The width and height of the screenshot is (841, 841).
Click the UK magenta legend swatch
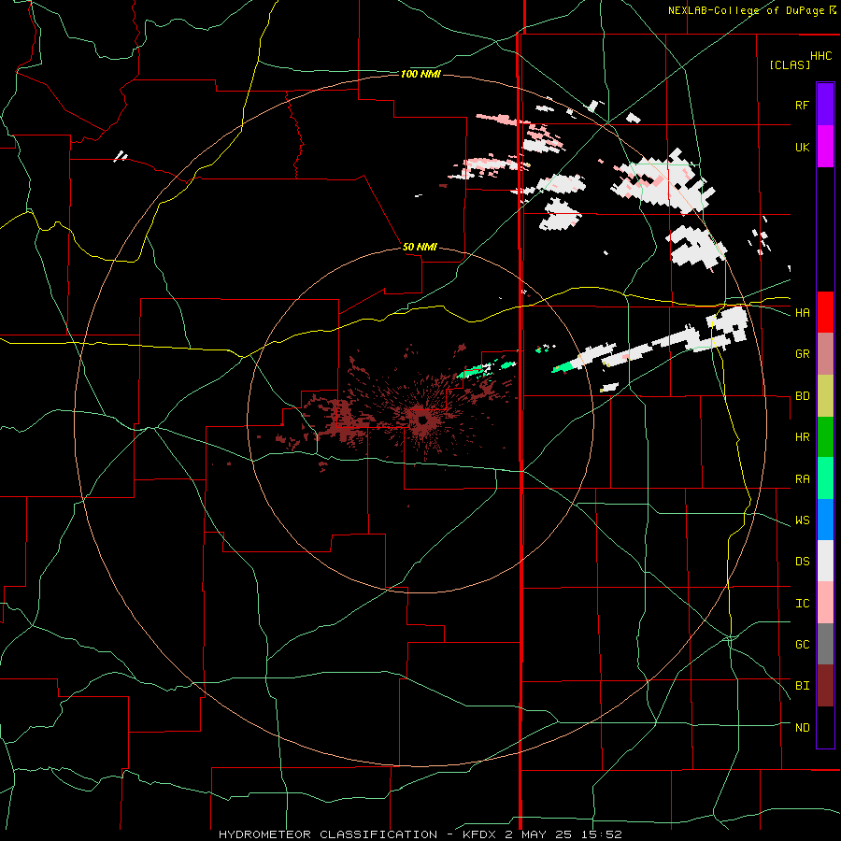(x=825, y=147)
